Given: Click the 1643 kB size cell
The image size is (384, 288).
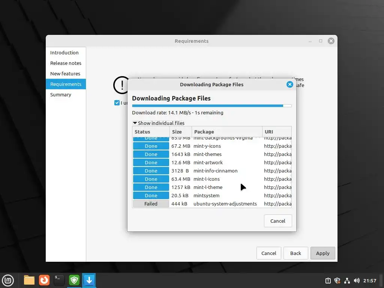Looking at the screenshot, I should 181,154.
